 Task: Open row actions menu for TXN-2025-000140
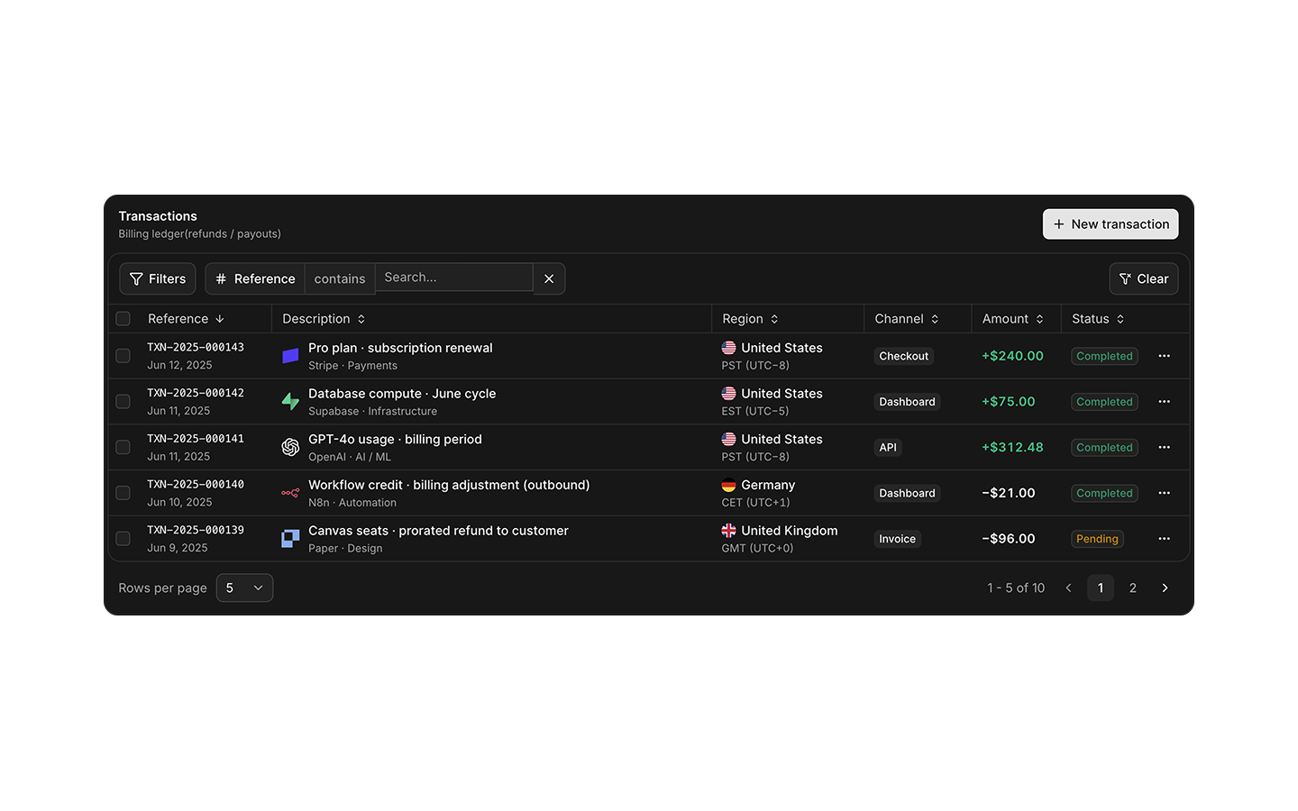coord(1165,493)
